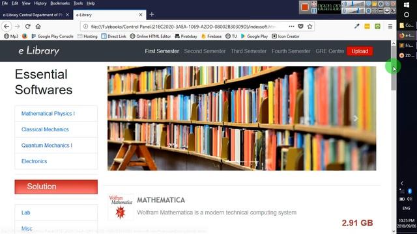
Task: Open the Tools menu
Action: (78, 3)
